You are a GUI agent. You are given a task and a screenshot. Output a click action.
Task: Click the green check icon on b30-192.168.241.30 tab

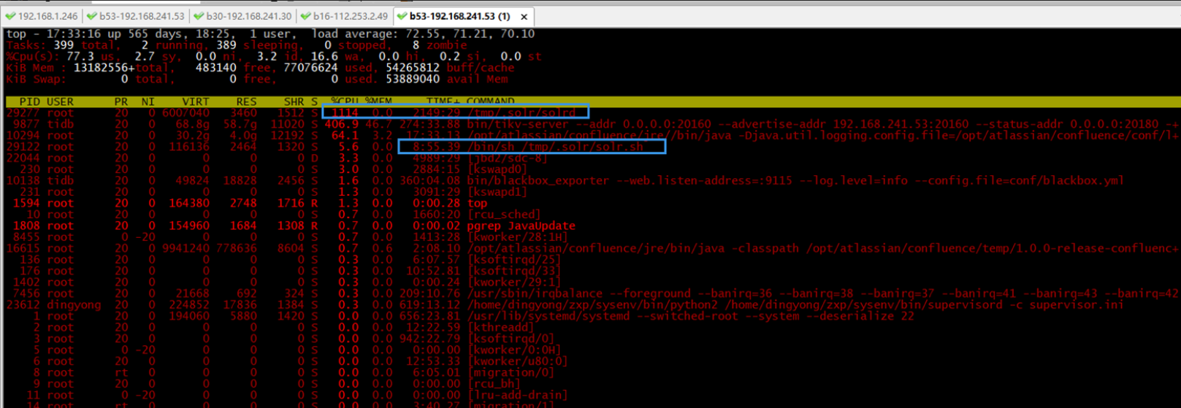[199, 16]
